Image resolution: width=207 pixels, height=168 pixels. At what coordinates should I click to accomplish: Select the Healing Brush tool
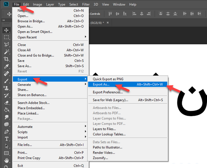[6, 74]
